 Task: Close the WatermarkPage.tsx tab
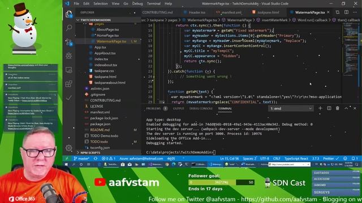coord(328,12)
